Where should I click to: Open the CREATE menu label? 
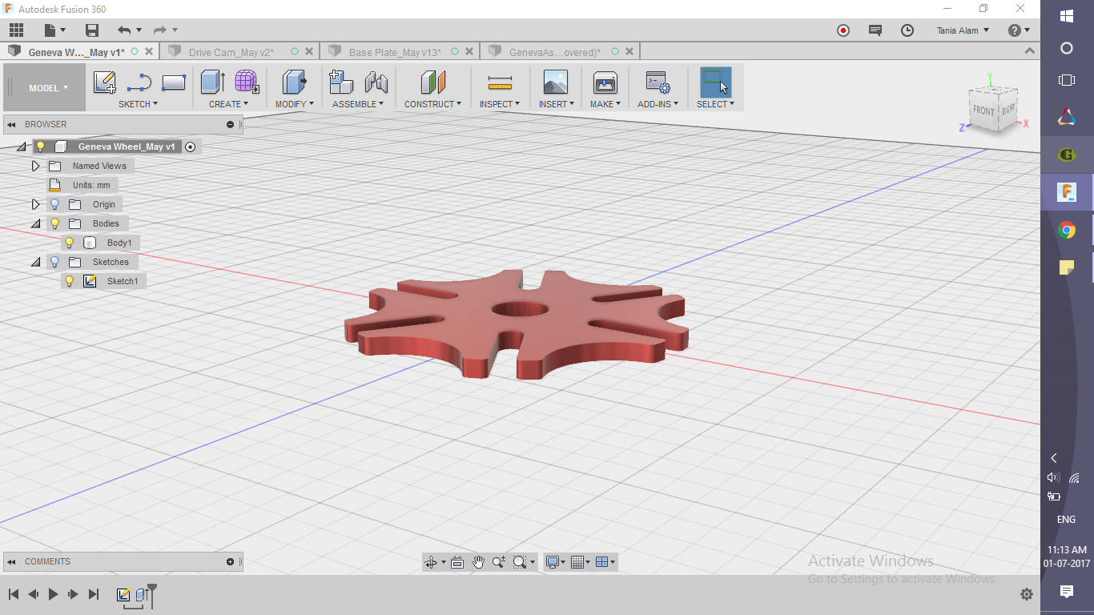pyautogui.click(x=228, y=104)
